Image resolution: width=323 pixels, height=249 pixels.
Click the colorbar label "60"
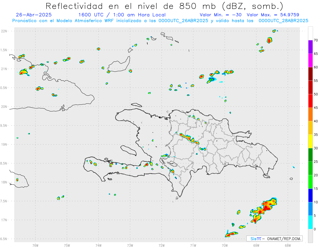pyautogui.click(x=316, y=67)
